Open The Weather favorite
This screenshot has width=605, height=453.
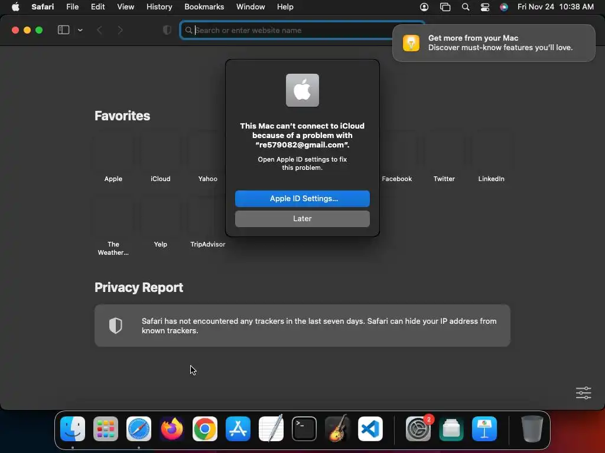click(x=113, y=227)
